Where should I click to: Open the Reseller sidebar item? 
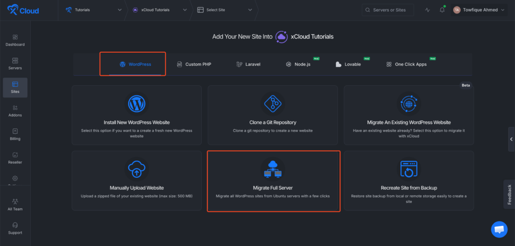[x=15, y=158]
